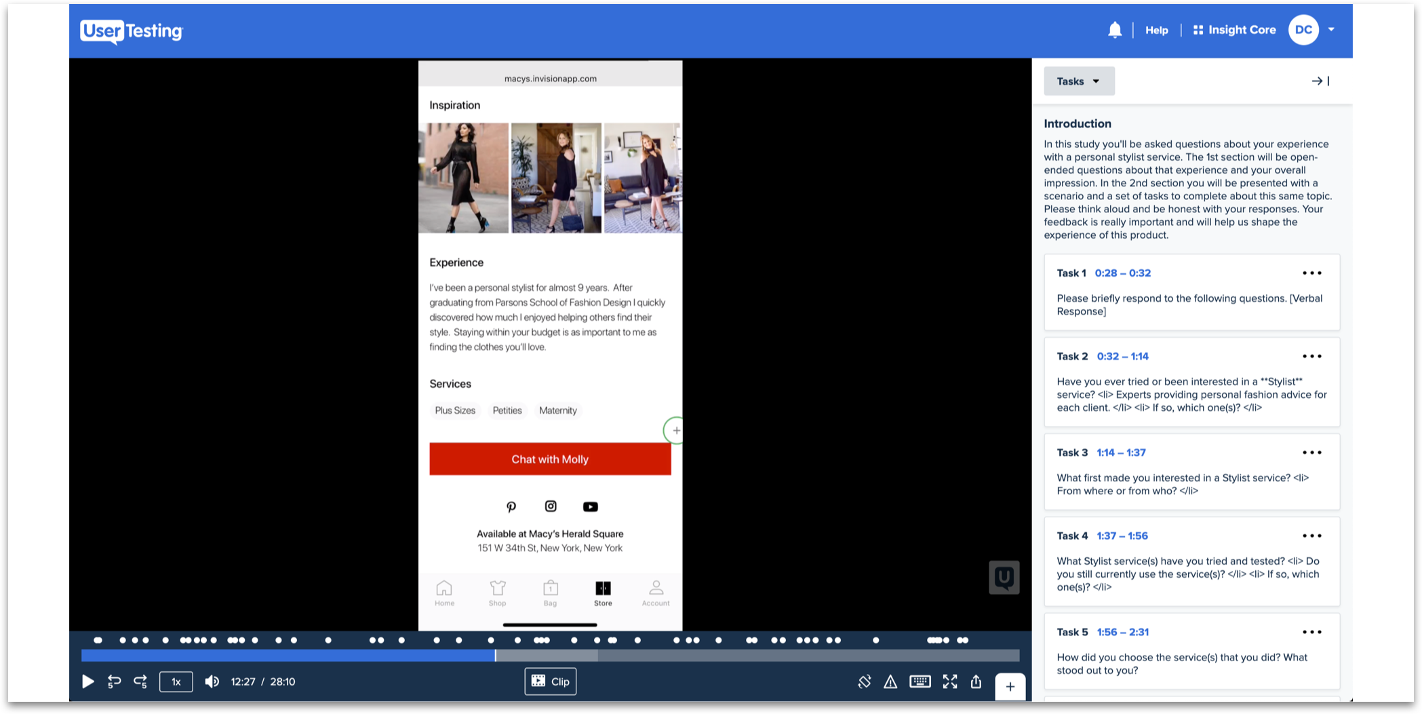The width and height of the screenshot is (1422, 714).
Task: Go to the Bag tab in the prototype
Action: pyautogui.click(x=550, y=593)
